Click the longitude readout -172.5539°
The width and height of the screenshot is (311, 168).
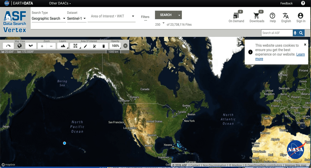26,52
